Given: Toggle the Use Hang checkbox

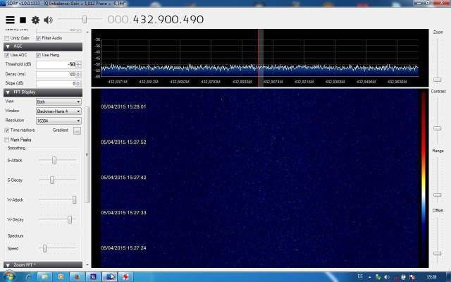Looking at the screenshot, I should tap(38, 55).
